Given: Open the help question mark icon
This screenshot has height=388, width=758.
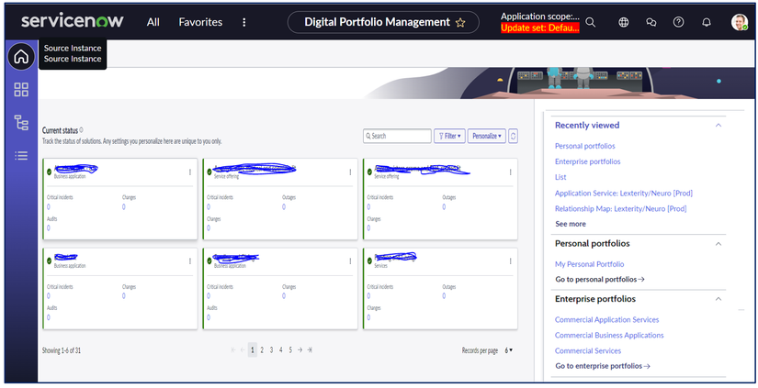Looking at the screenshot, I should pos(679,22).
